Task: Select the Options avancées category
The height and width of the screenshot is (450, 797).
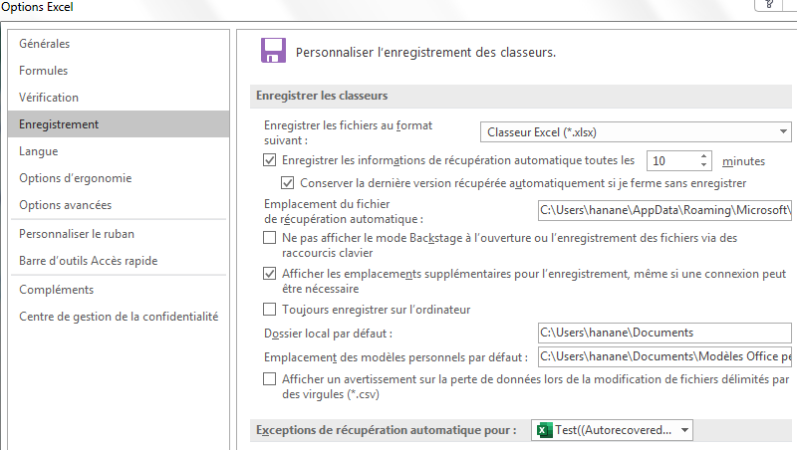Action: 66,205
